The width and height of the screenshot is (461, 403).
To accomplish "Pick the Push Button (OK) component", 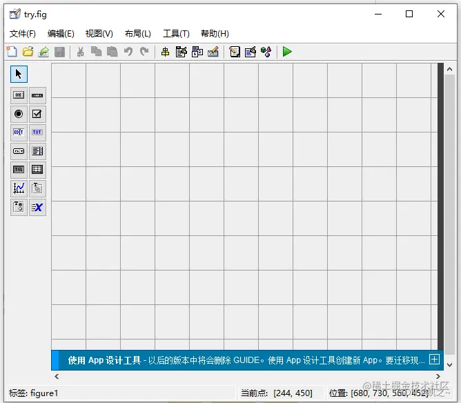I will point(19,95).
